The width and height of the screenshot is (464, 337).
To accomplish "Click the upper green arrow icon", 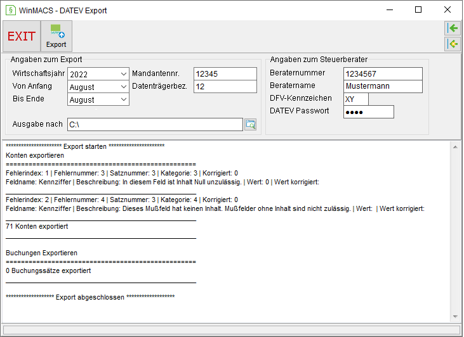I will [x=453, y=29].
